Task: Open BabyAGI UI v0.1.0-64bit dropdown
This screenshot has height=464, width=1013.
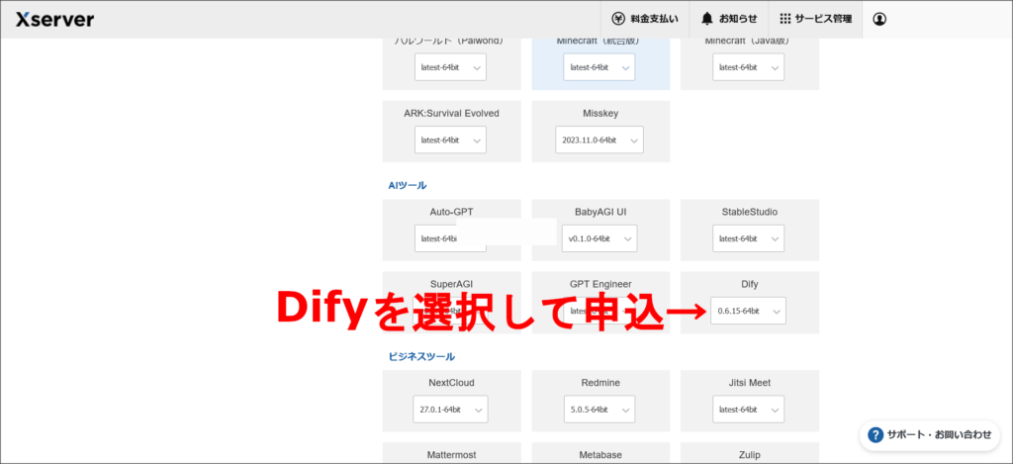Action: [599, 238]
